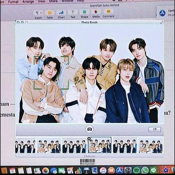Open Keynote from the Dock
175x175 pixels.
[x=87, y=170]
